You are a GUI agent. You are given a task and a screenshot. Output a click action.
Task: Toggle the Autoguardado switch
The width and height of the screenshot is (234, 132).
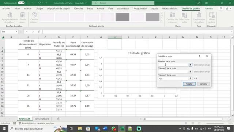(21, 3)
